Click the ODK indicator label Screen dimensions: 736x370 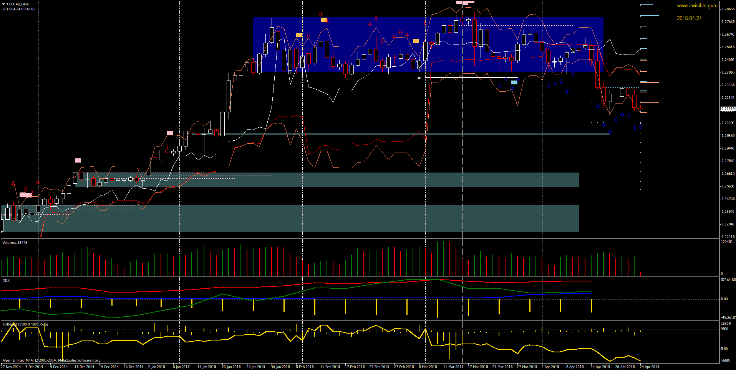(6, 280)
